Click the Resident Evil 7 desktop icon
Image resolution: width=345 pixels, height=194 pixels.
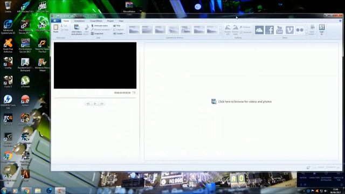(x=25, y=65)
